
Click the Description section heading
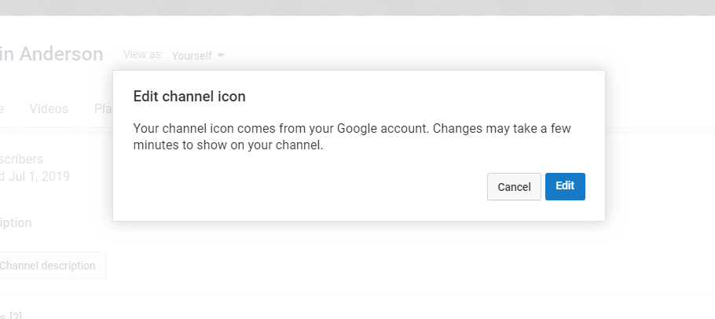16,222
